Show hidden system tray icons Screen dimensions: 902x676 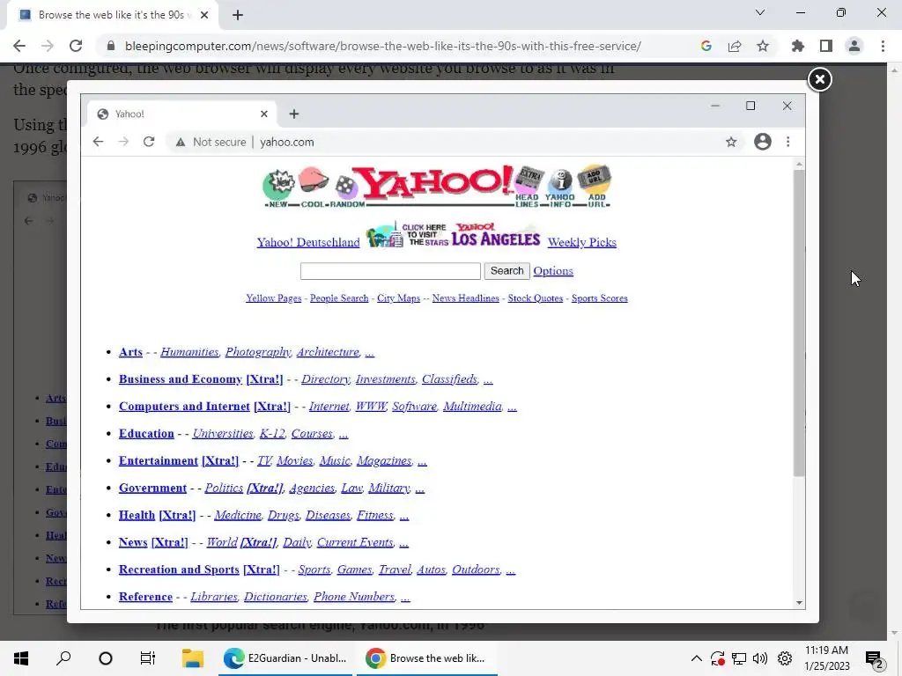(x=696, y=658)
